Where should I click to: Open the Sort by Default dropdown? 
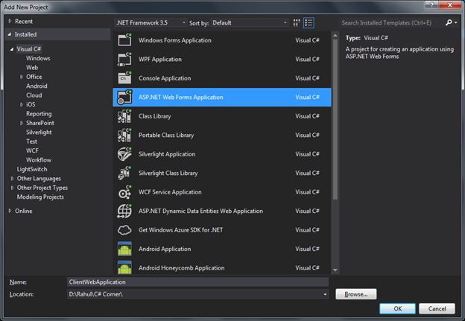coord(250,23)
